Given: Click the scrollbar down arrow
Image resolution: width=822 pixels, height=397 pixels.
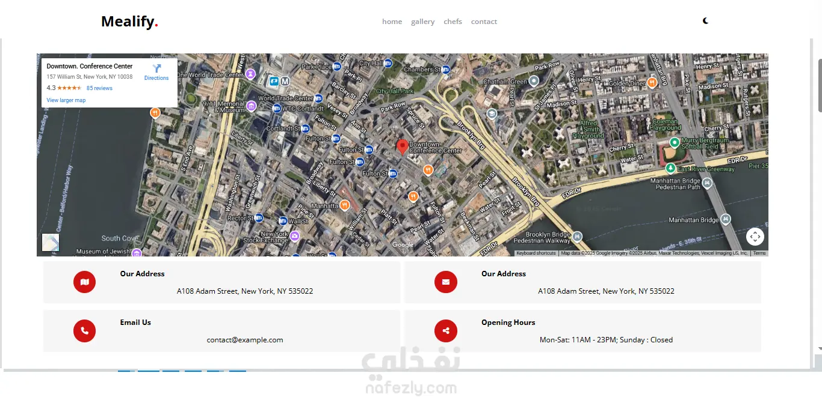Looking at the screenshot, I should (x=820, y=348).
